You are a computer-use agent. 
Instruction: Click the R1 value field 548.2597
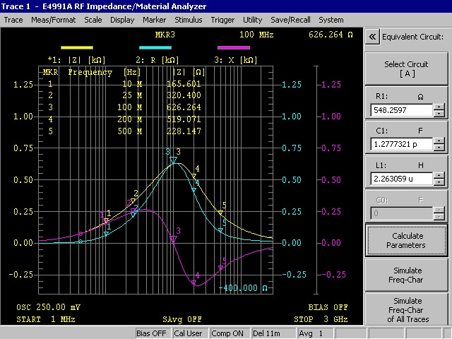tap(401, 110)
